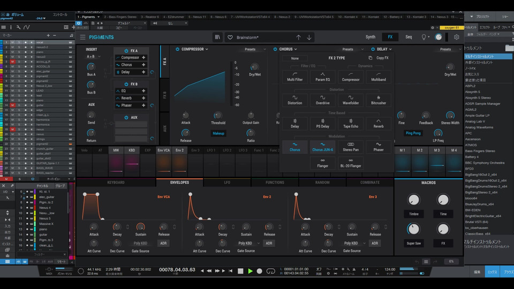This screenshot has height=289, width=514.
Task: Select Wavefolder effect type
Action: click(x=350, y=100)
